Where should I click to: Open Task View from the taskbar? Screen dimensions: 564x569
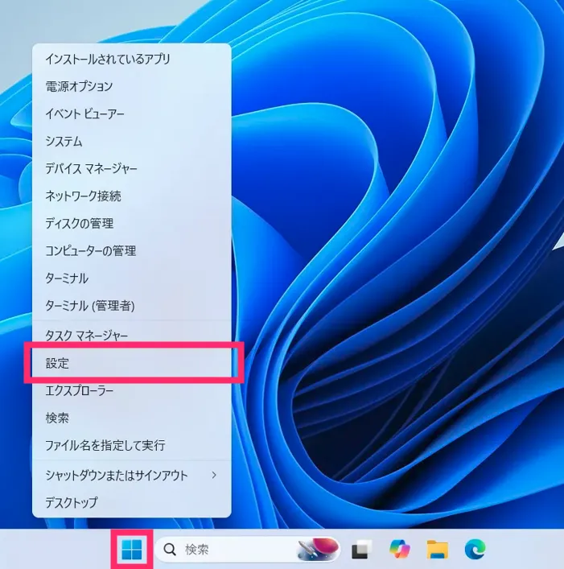point(360,550)
